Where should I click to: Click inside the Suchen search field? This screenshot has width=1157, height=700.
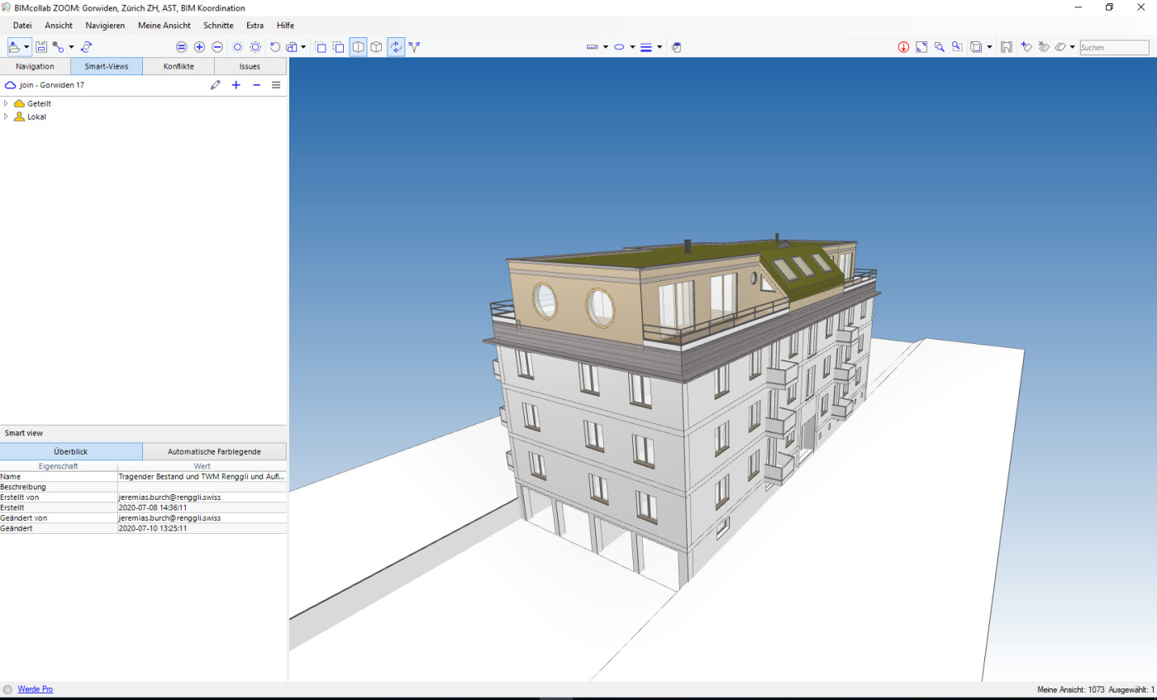click(x=1113, y=47)
